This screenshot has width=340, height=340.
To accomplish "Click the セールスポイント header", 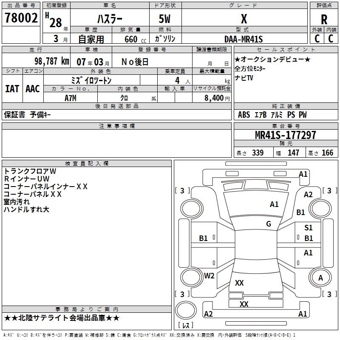I will click(x=286, y=50).
